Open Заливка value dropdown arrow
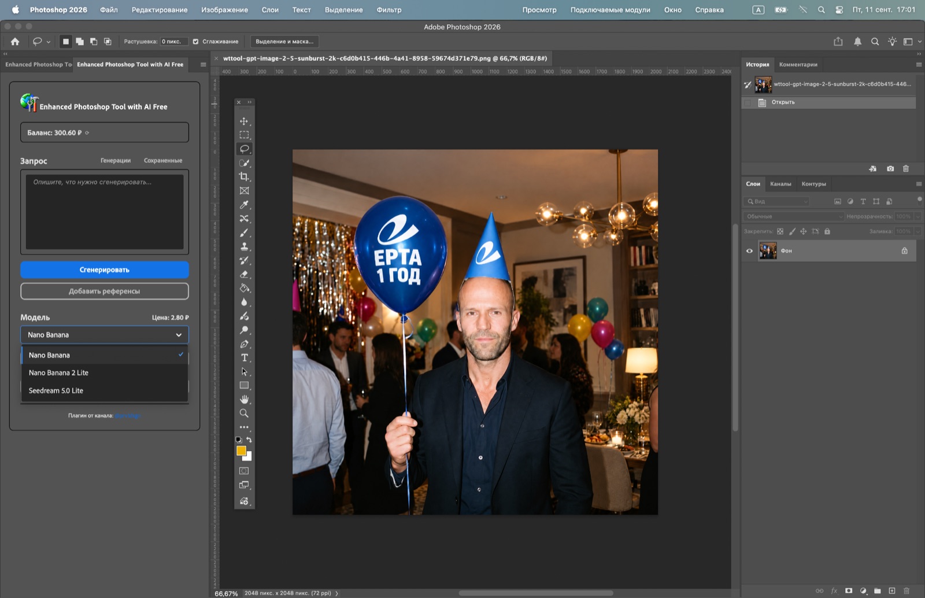Viewport: 925px width, 598px height. point(917,231)
